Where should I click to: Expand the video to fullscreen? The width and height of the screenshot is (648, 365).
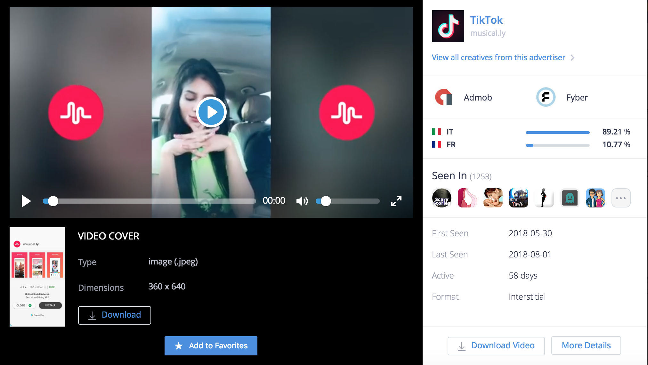pos(396,201)
